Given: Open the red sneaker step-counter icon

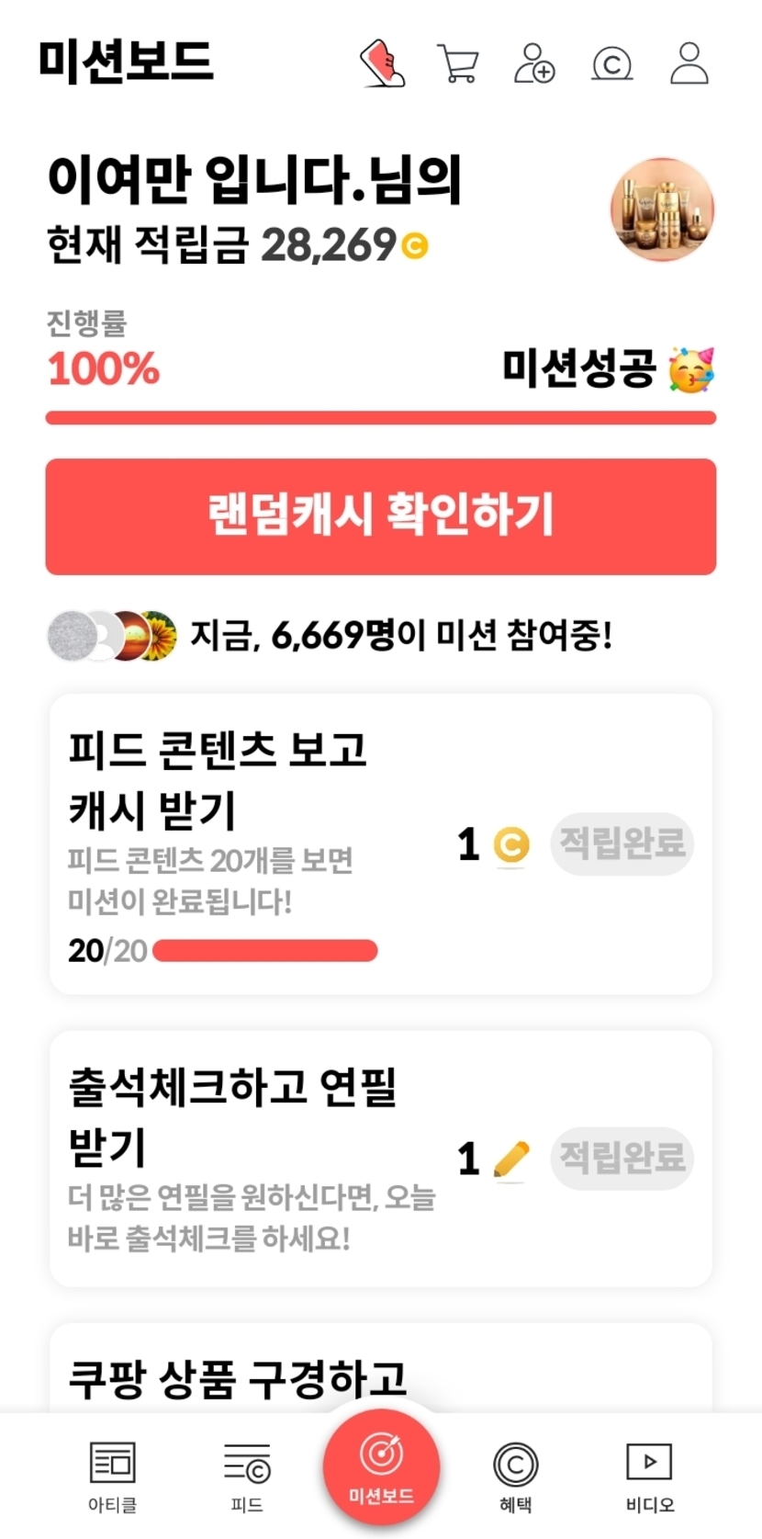Looking at the screenshot, I should [x=383, y=63].
